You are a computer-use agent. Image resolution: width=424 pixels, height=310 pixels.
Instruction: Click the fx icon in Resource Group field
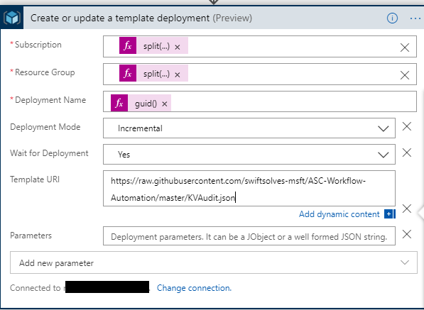pos(128,73)
